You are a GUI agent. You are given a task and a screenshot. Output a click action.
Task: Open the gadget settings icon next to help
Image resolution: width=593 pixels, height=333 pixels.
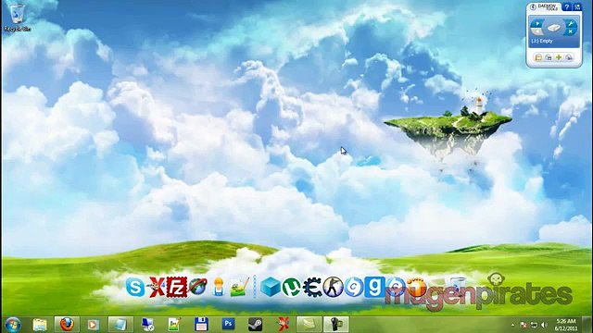(x=577, y=6)
